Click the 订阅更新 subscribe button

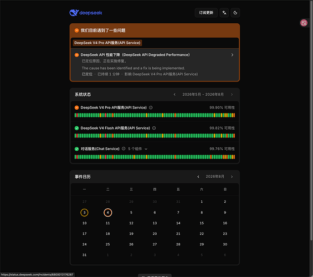[x=206, y=13]
